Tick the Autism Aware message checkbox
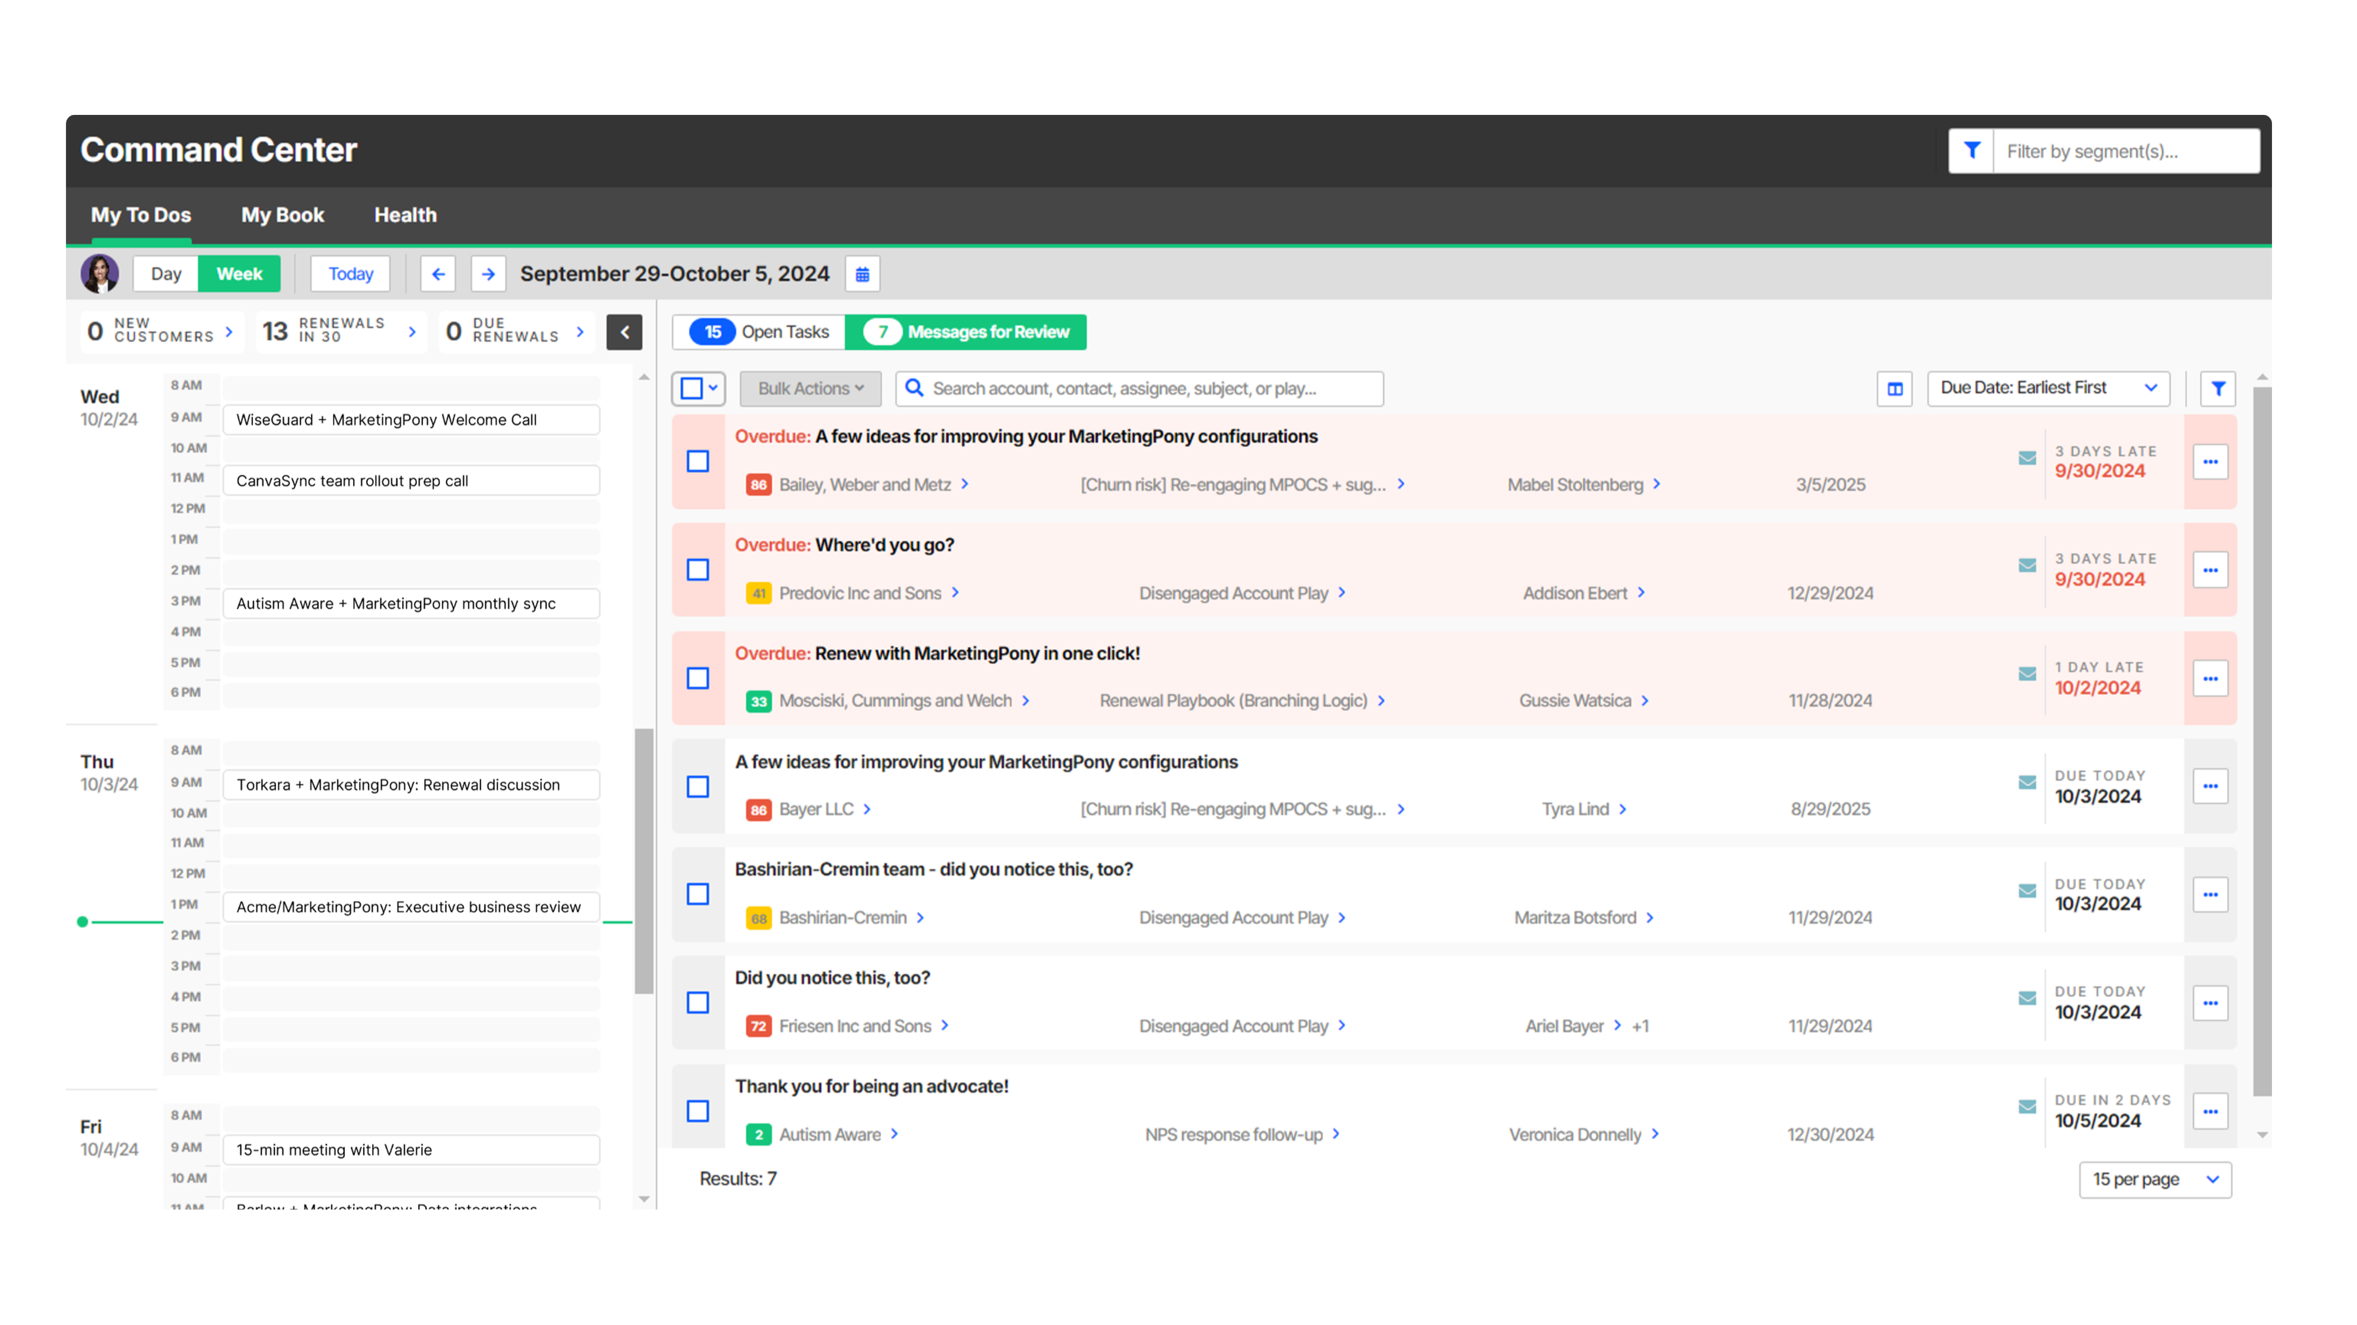This screenshot has height=1325, width=2357. tap(698, 1111)
